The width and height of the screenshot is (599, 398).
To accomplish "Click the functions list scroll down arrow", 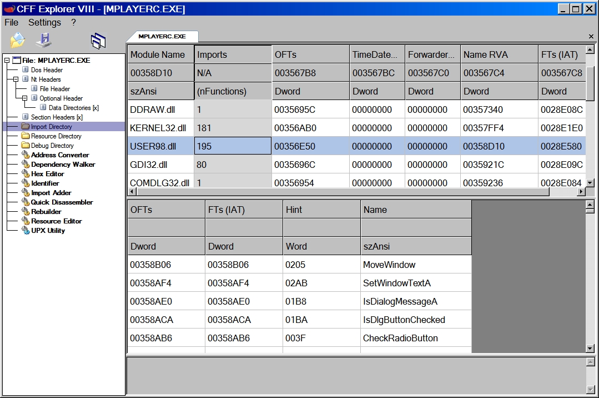I will pos(590,348).
